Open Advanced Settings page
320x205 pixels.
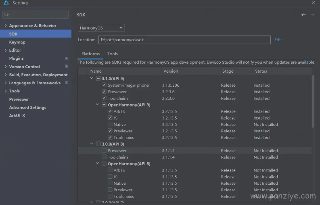point(27,107)
